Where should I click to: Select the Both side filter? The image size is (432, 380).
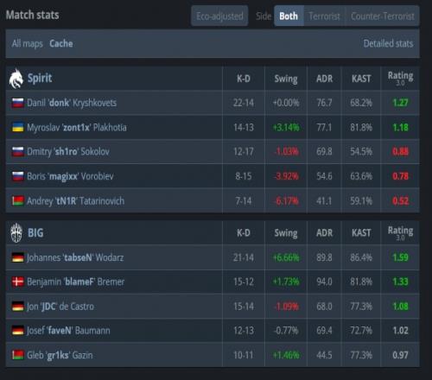click(289, 16)
